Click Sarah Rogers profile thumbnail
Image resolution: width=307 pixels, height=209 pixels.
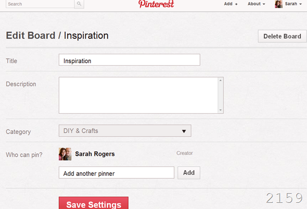[65, 154]
